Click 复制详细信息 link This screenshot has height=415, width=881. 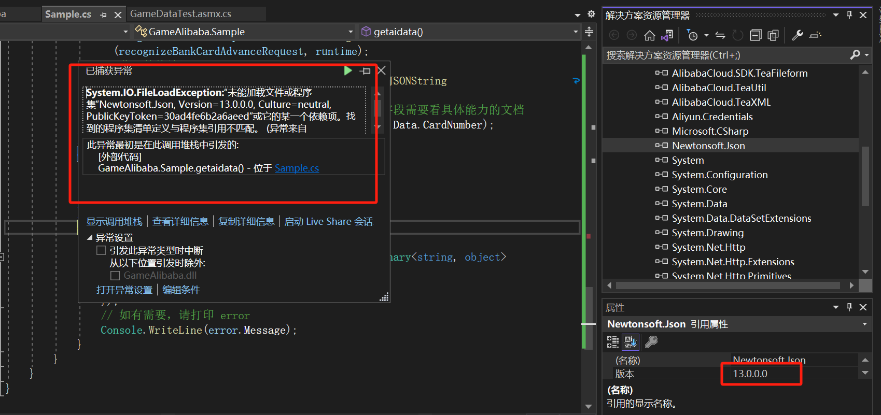246,221
